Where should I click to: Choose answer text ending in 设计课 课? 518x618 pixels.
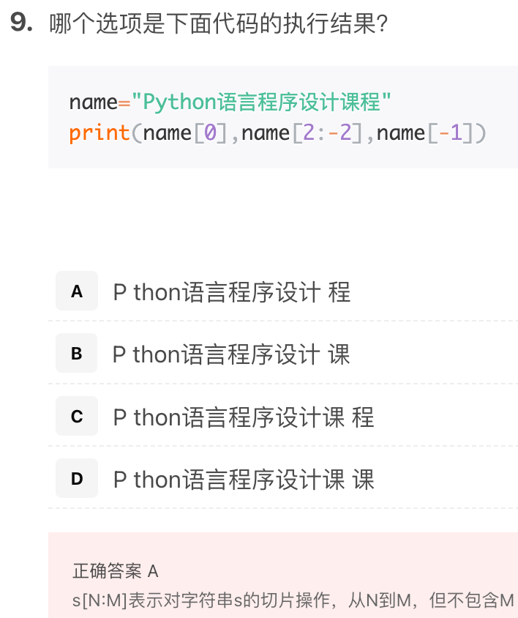(244, 480)
